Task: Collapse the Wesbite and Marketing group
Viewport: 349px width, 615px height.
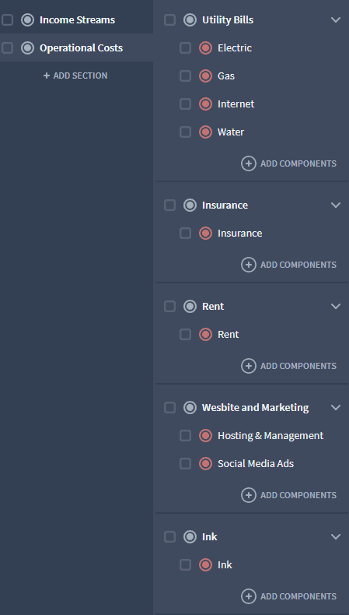Action: 336,407
